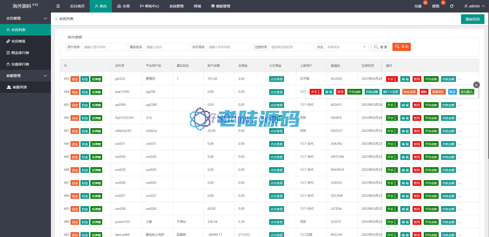
Task: Click the 用户名称 input field
Action: [x=103, y=47]
